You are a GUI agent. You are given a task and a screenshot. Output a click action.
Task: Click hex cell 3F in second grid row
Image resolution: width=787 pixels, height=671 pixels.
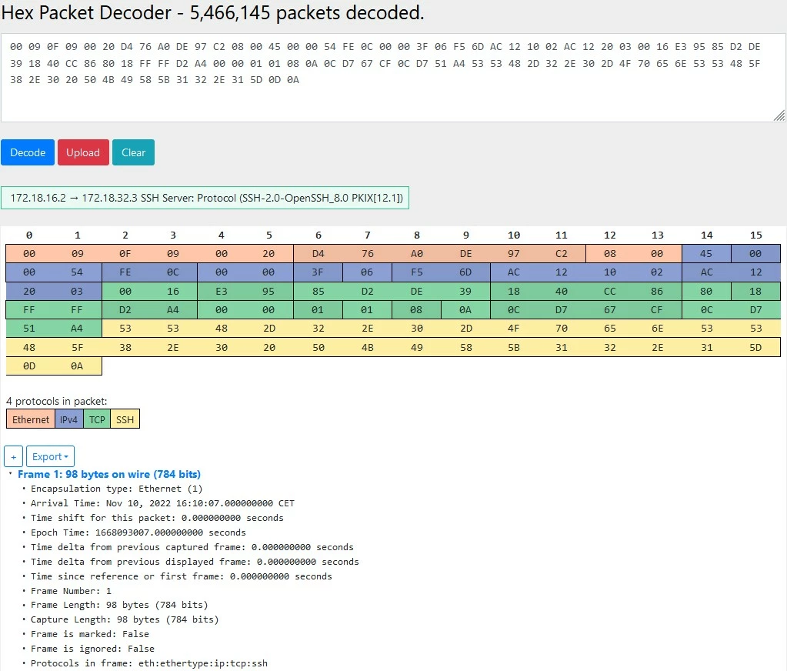[317, 272]
